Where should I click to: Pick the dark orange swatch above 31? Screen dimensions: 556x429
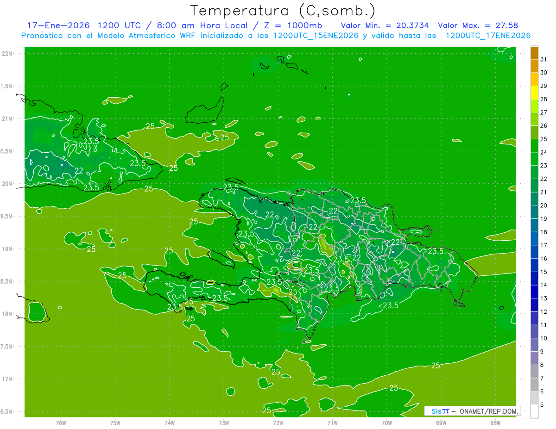coord(534,53)
